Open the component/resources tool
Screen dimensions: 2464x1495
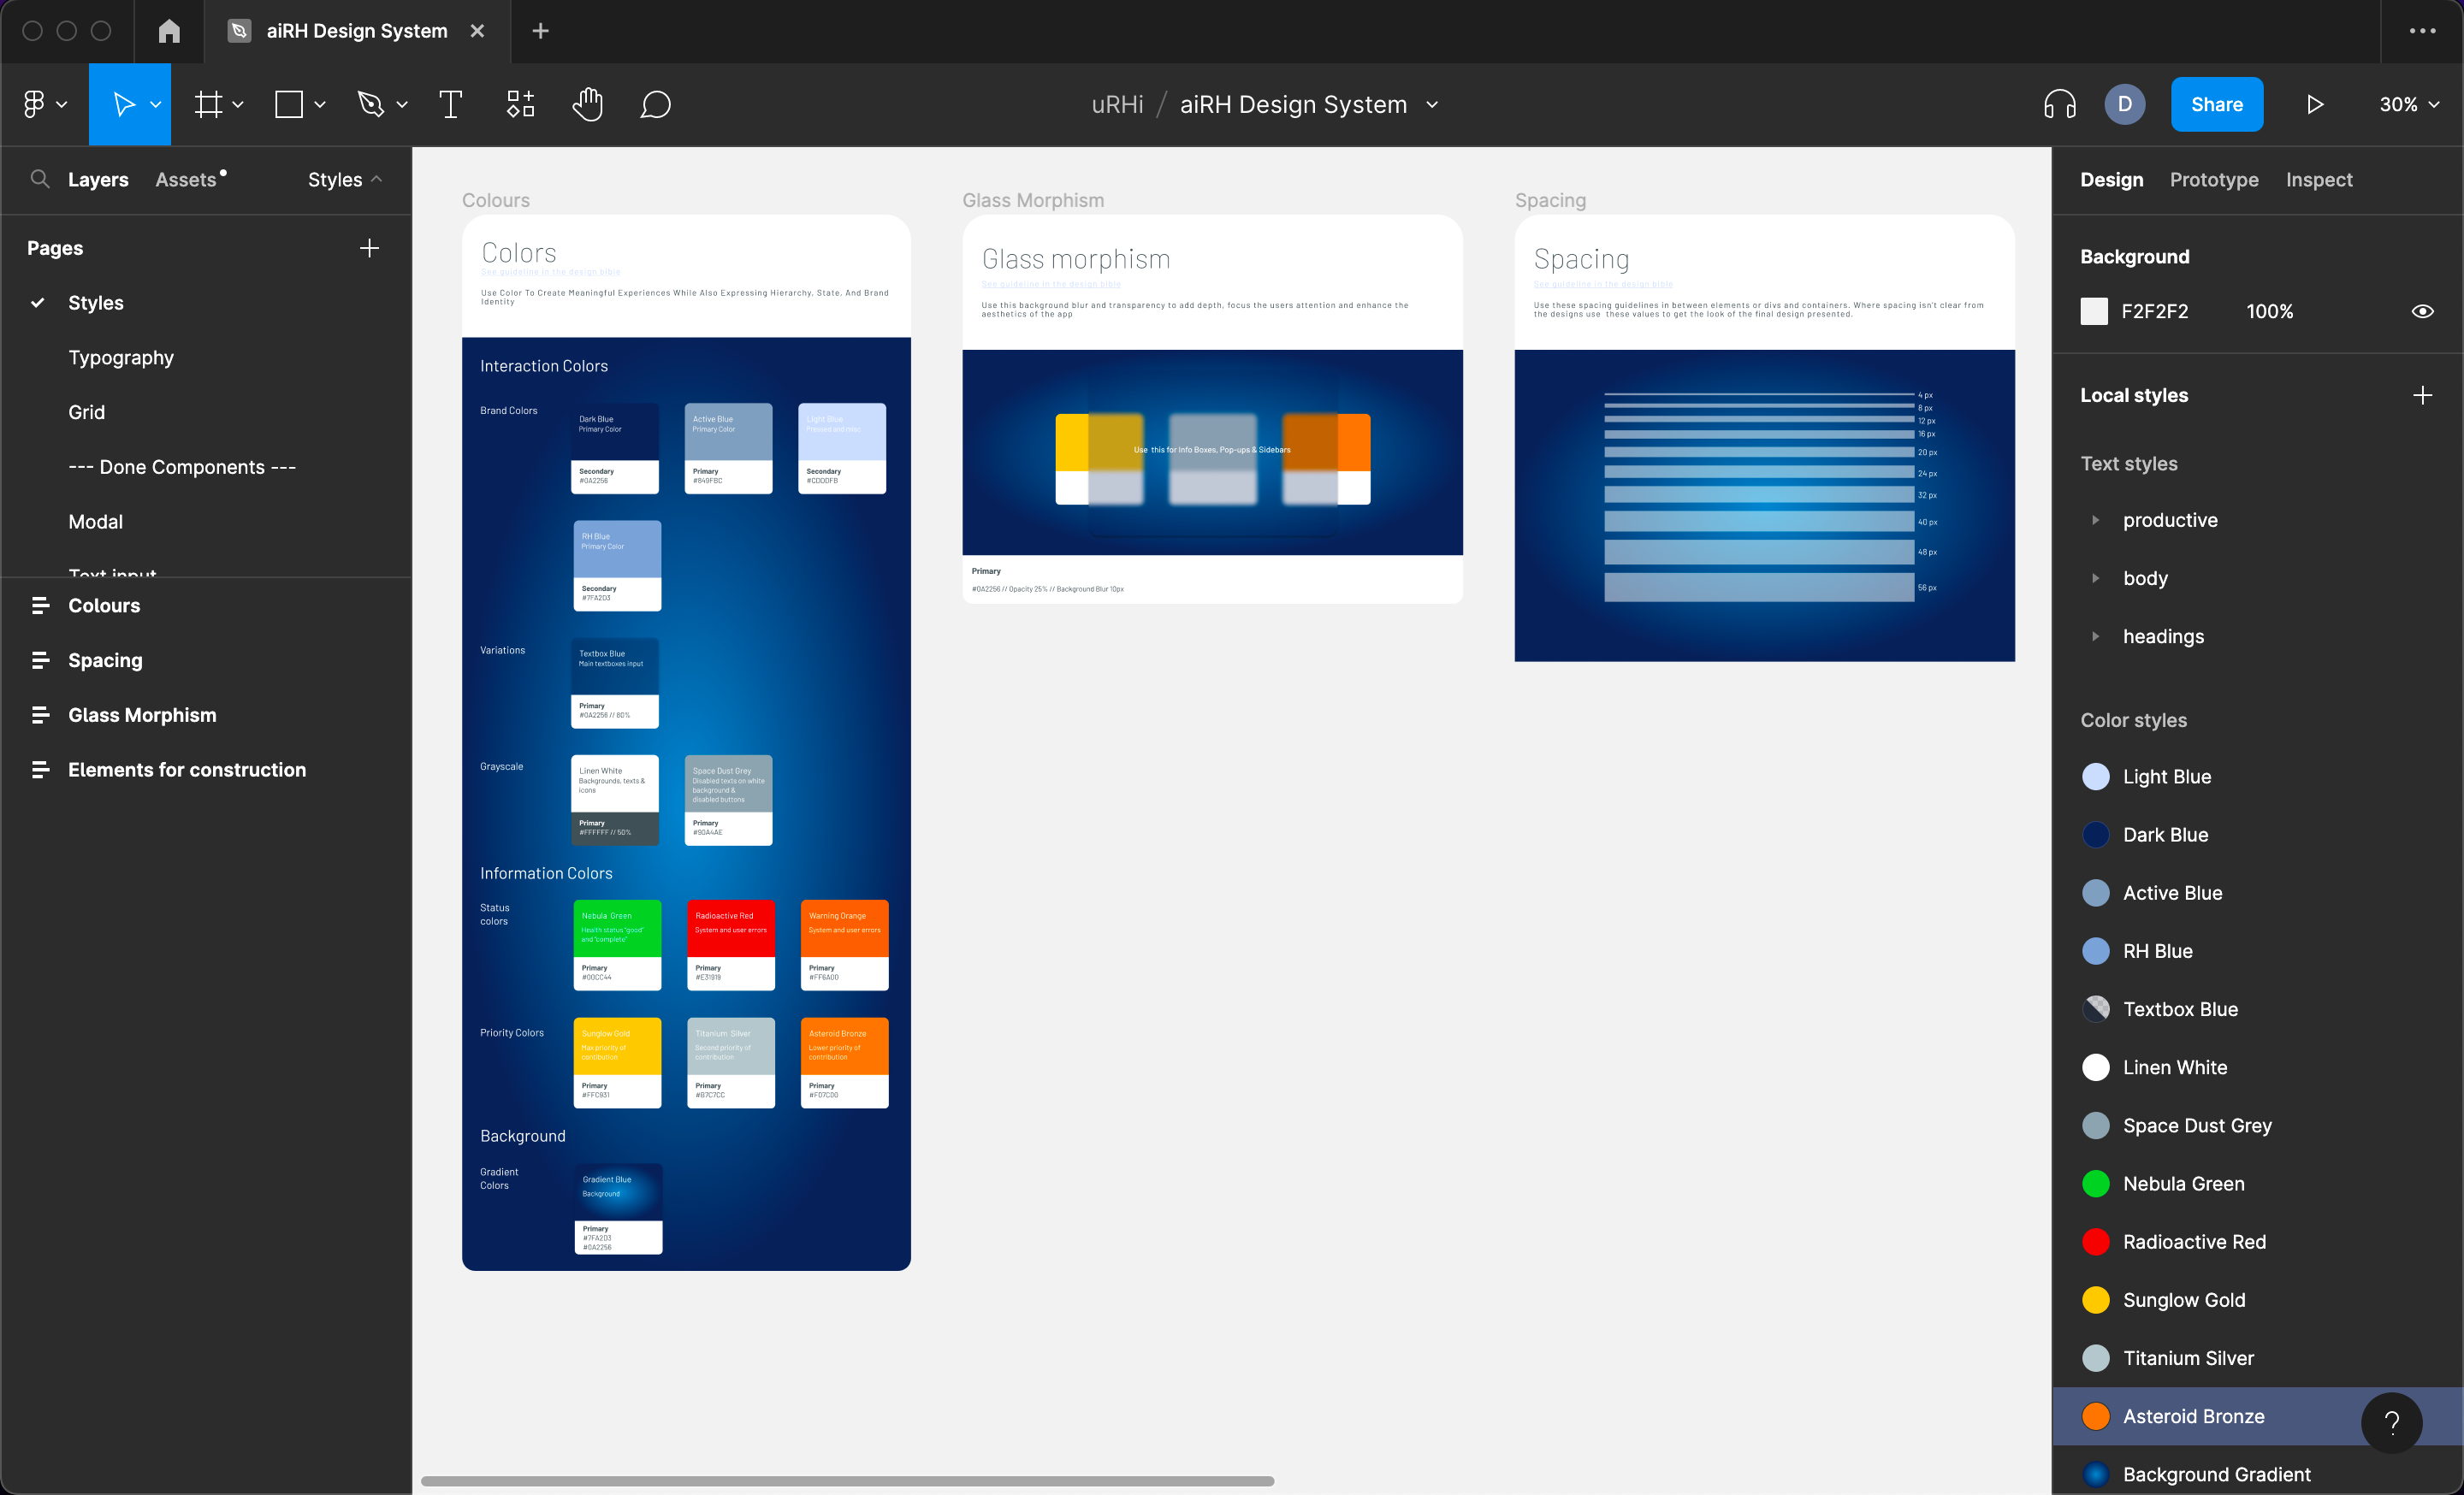point(519,104)
